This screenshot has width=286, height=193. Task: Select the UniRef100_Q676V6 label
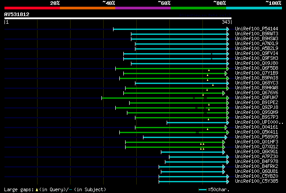[257, 92]
